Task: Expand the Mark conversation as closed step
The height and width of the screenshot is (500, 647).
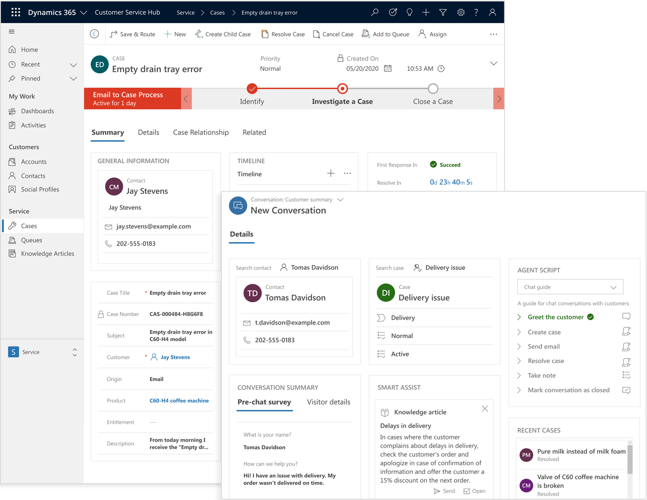Action: click(x=519, y=390)
